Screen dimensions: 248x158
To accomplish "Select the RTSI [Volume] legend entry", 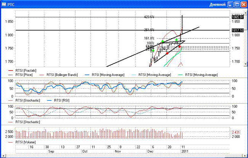I will click(22, 142).
